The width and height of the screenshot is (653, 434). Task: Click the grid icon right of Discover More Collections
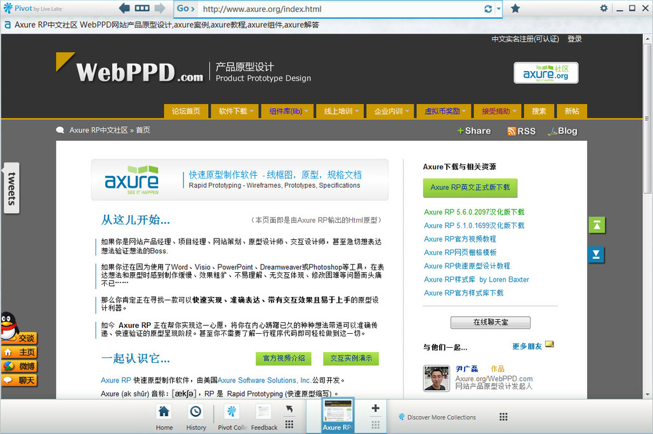503,417
